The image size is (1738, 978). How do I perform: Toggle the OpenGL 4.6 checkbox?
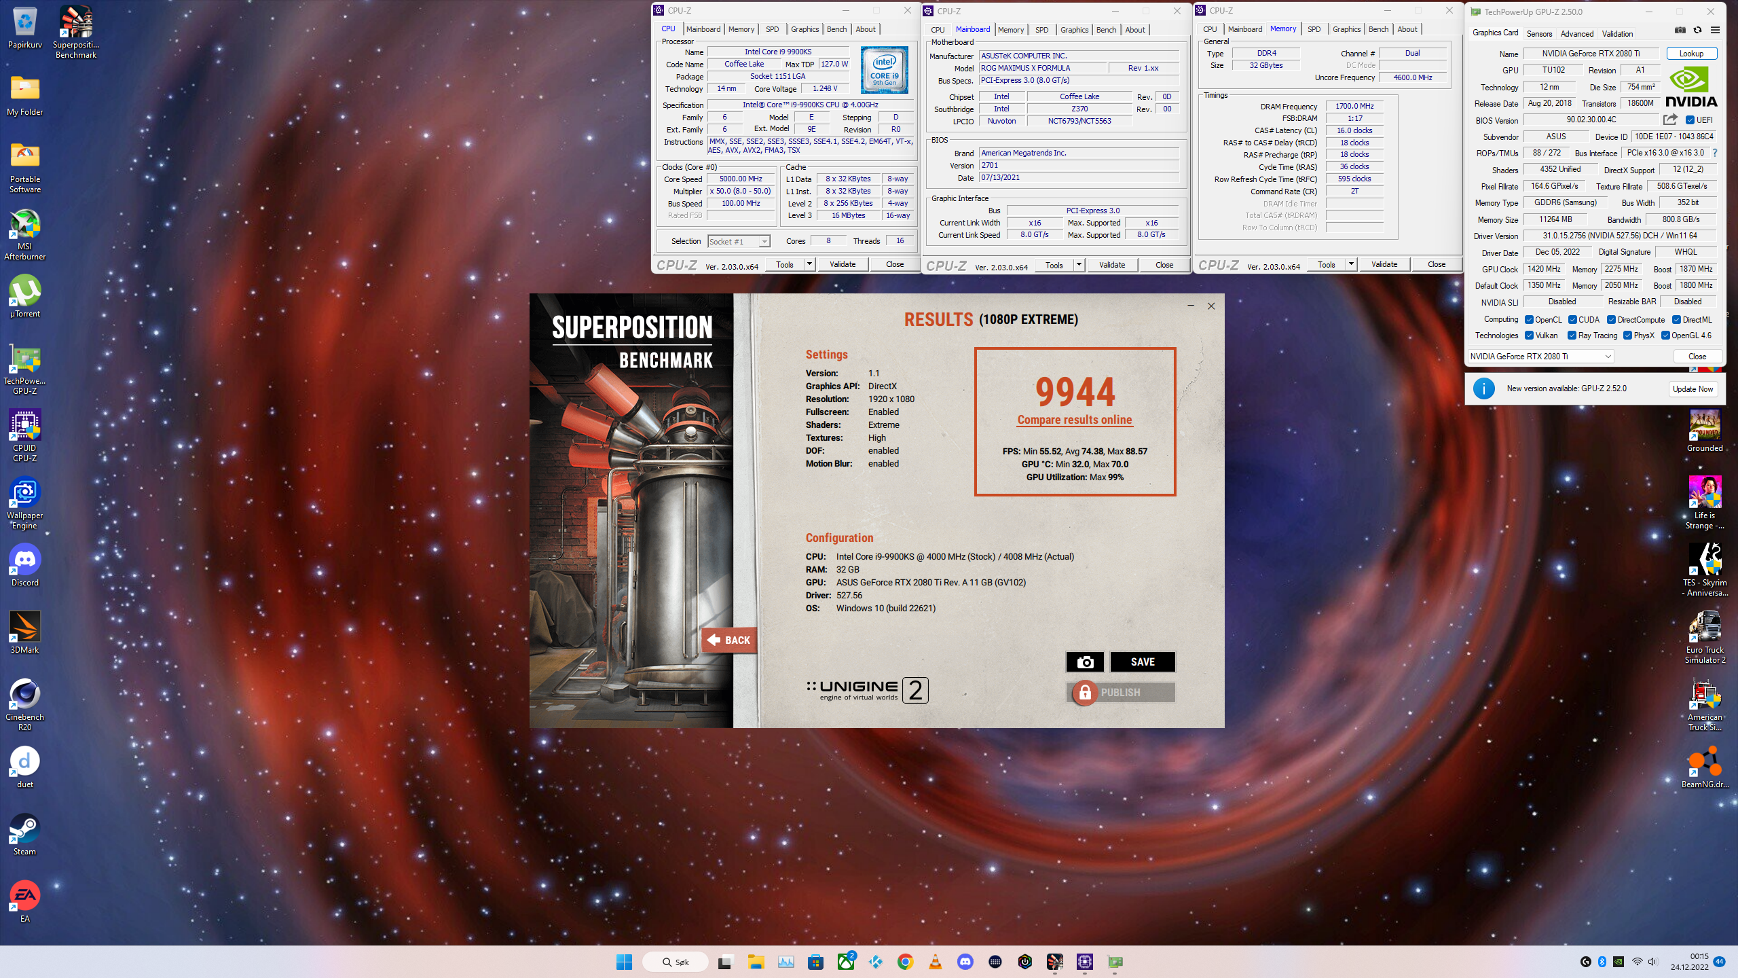(1665, 336)
